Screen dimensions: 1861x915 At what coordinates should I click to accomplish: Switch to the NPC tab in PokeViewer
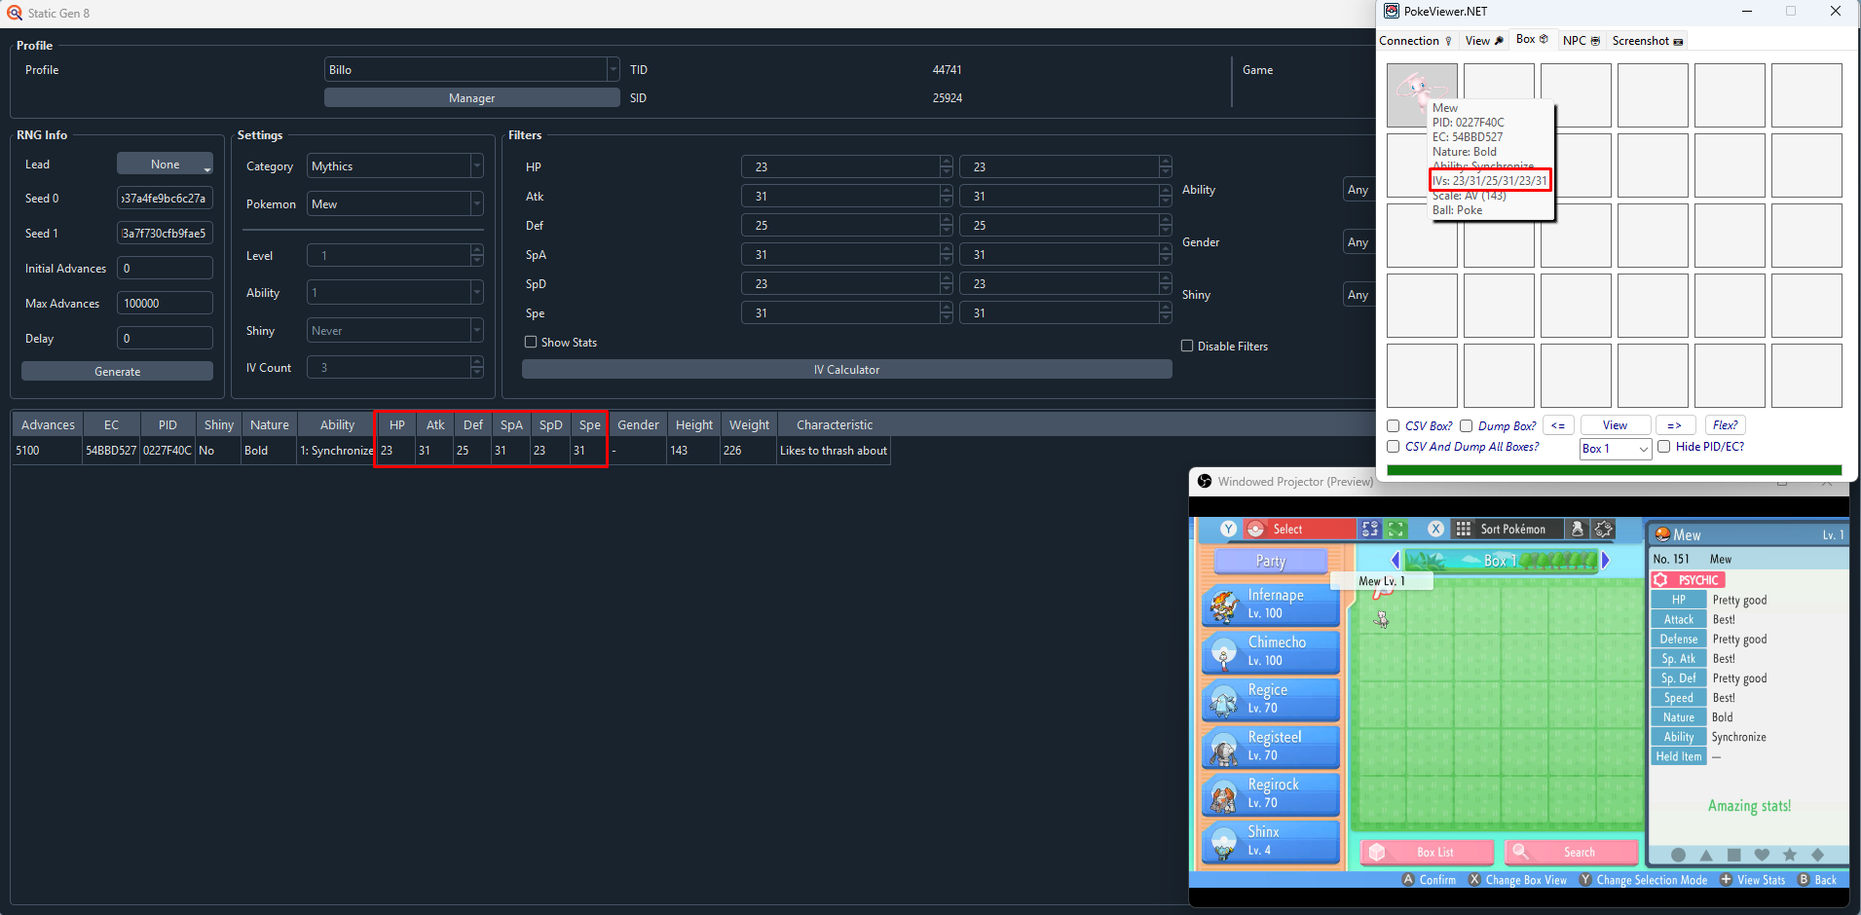[x=1581, y=41]
